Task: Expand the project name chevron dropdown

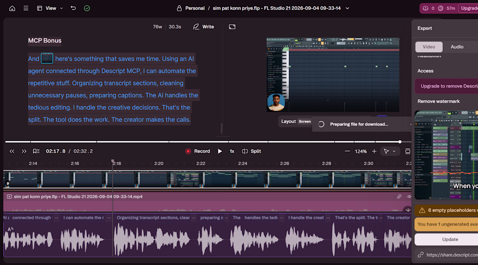Action: tap(347, 8)
